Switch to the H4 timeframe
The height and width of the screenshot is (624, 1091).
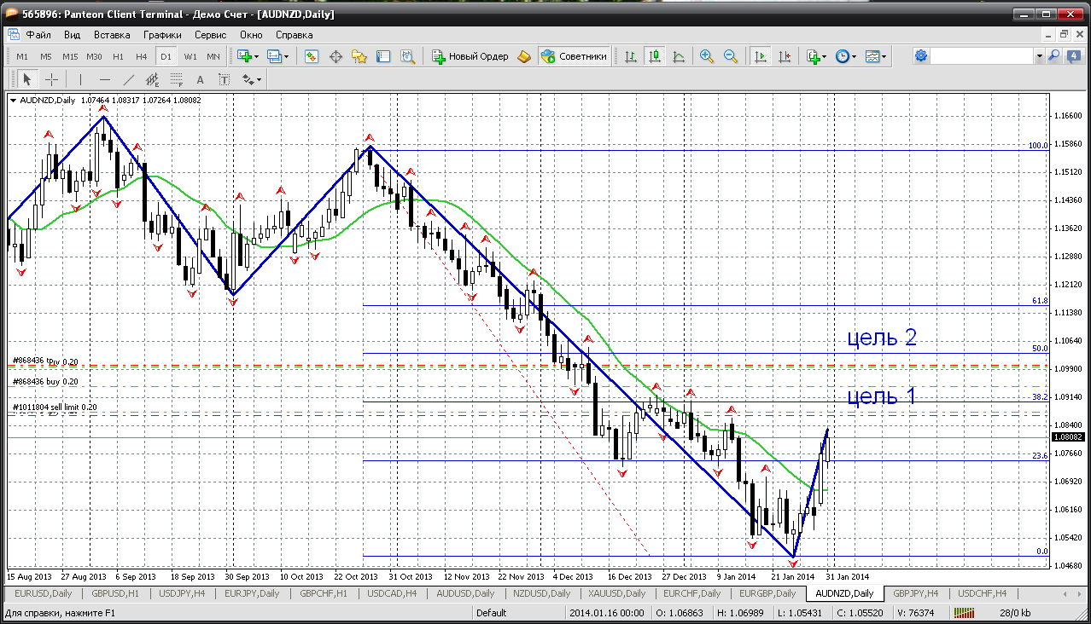tap(142, 56)
